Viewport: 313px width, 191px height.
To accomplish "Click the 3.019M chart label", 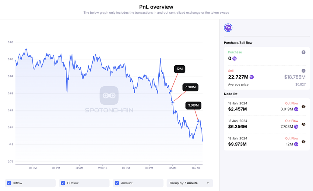I will pyautogui.click(x=193, y=105).
